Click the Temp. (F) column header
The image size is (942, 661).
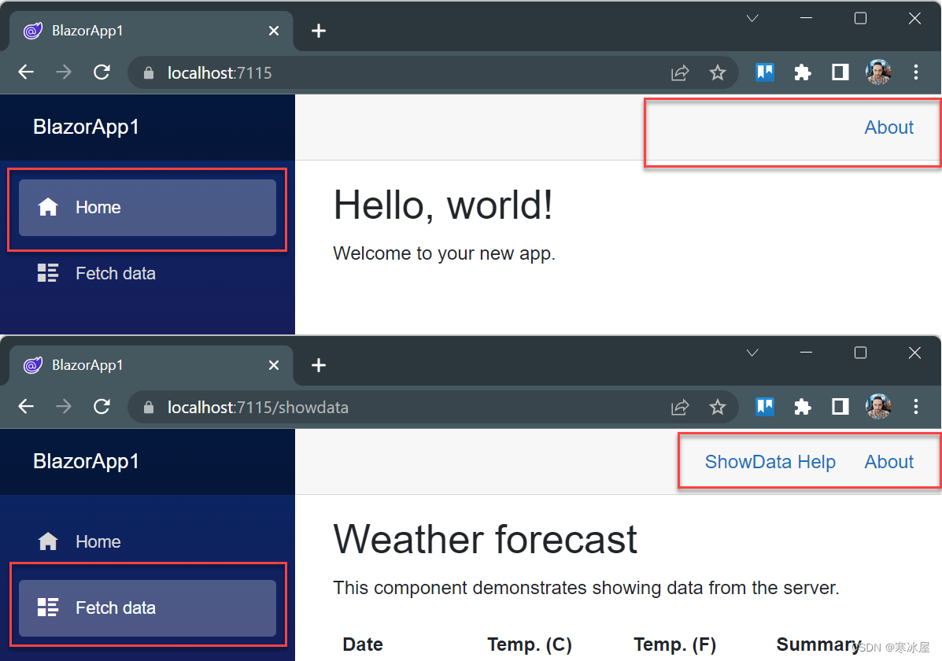(x=674, y=644)
